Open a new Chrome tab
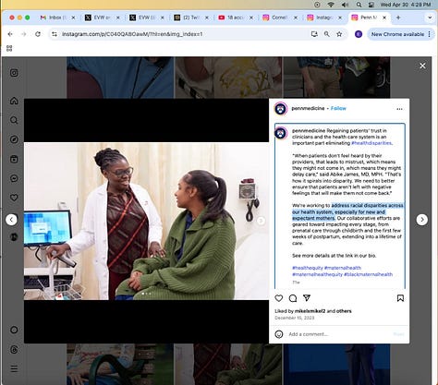This screenshot has width=438, height=385. coord(398,18)
